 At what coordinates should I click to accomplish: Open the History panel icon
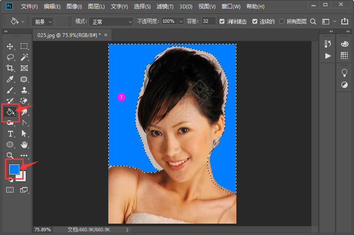point(327,44)
